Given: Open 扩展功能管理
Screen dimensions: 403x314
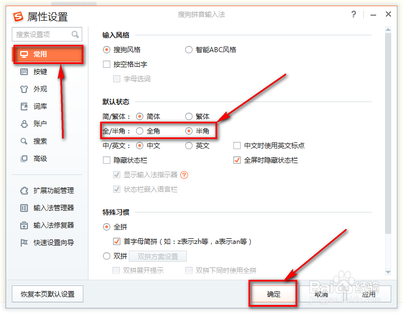Looking at the screenshot, I should (47, 191).
